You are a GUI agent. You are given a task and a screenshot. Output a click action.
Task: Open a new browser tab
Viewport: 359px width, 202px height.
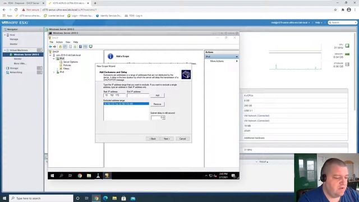click(x=95, y=3)
